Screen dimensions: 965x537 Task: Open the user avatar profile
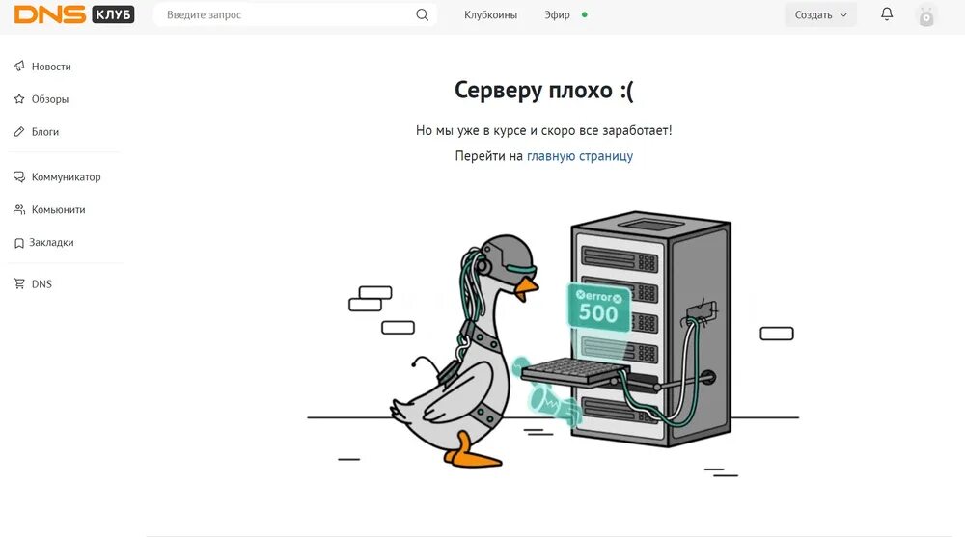926,14
